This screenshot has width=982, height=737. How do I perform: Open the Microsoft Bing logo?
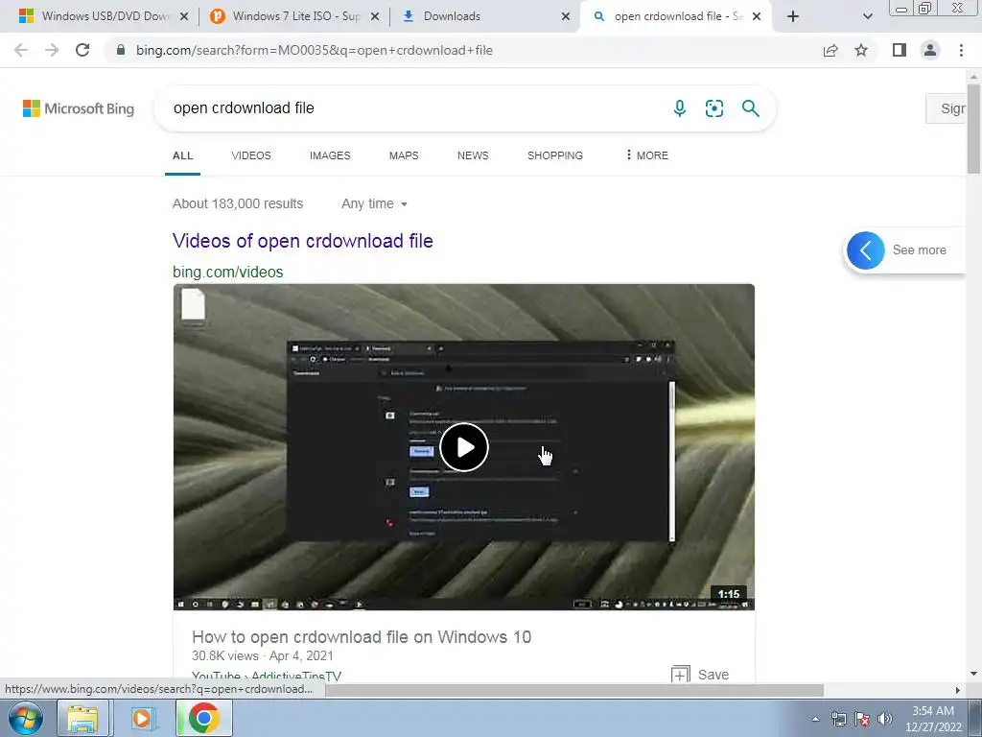tap(79, 108)
